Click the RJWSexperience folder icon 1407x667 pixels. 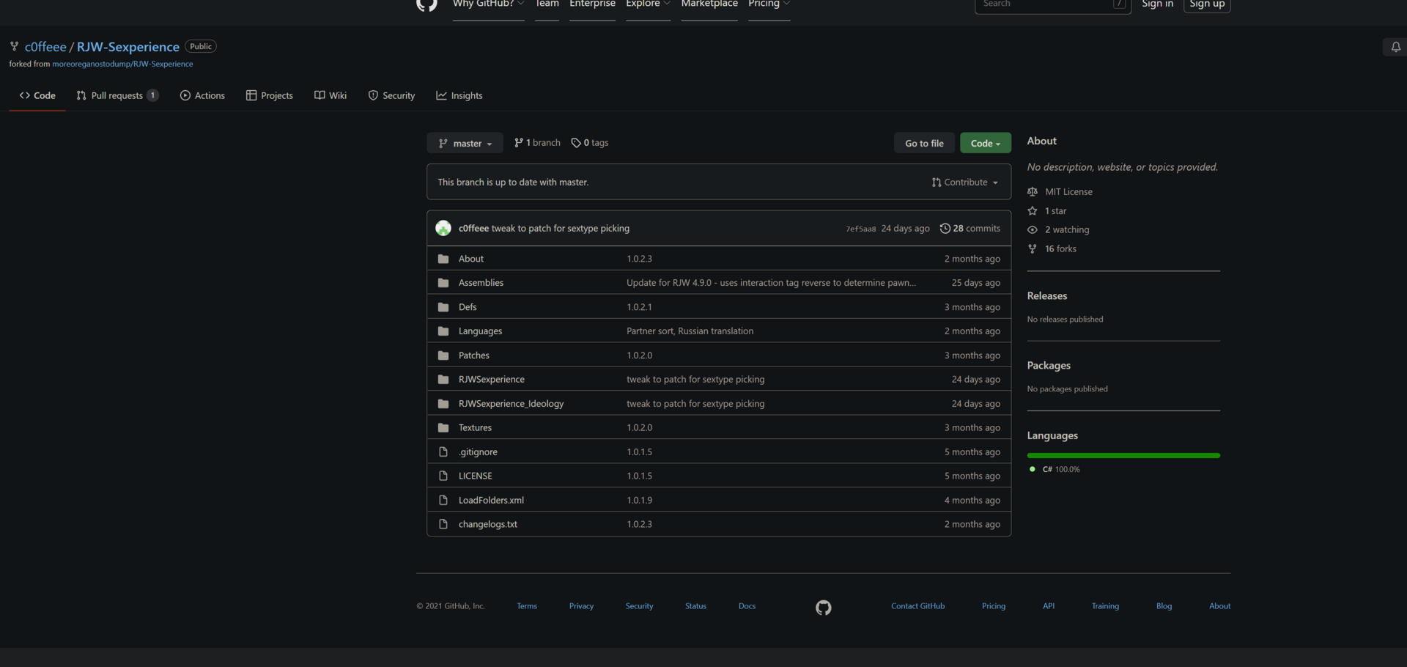(x=443, y=380)
